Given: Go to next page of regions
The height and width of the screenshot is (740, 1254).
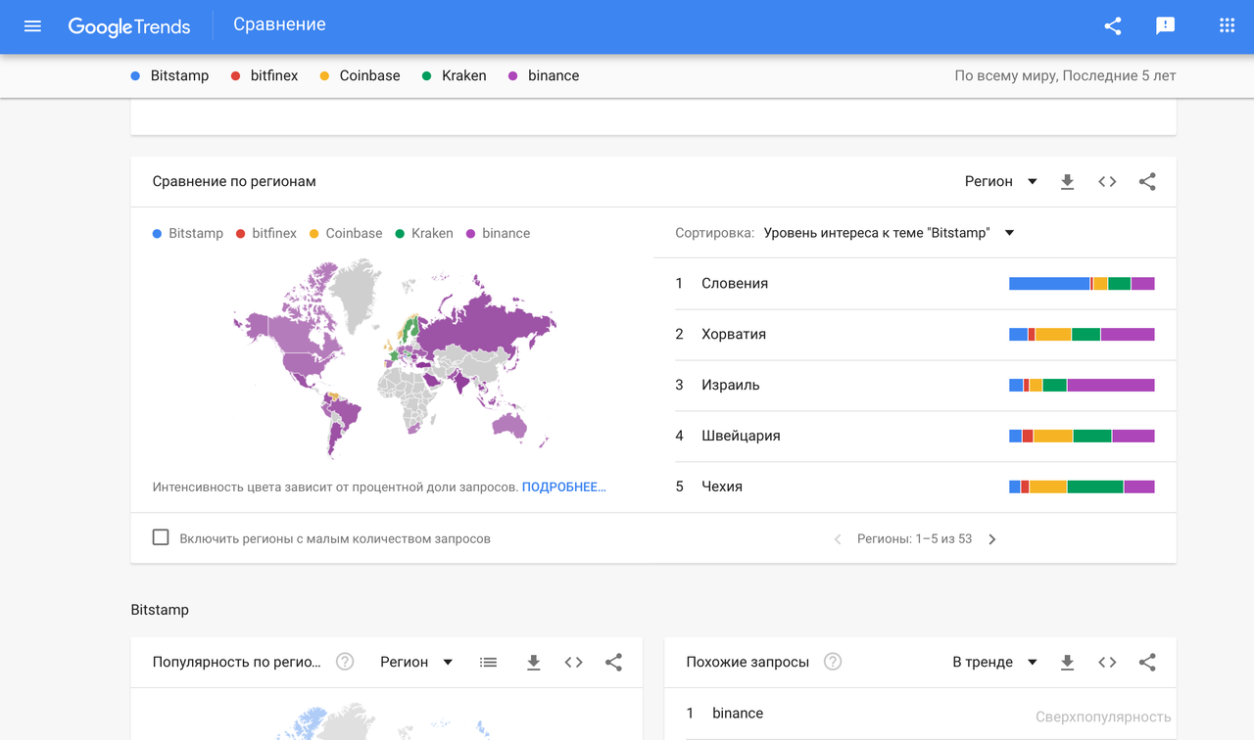Looking at the screenshot, I should (992, 539).
